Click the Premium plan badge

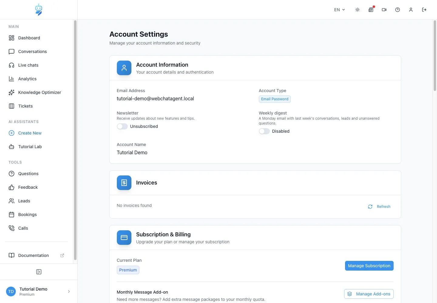point(128,270)
